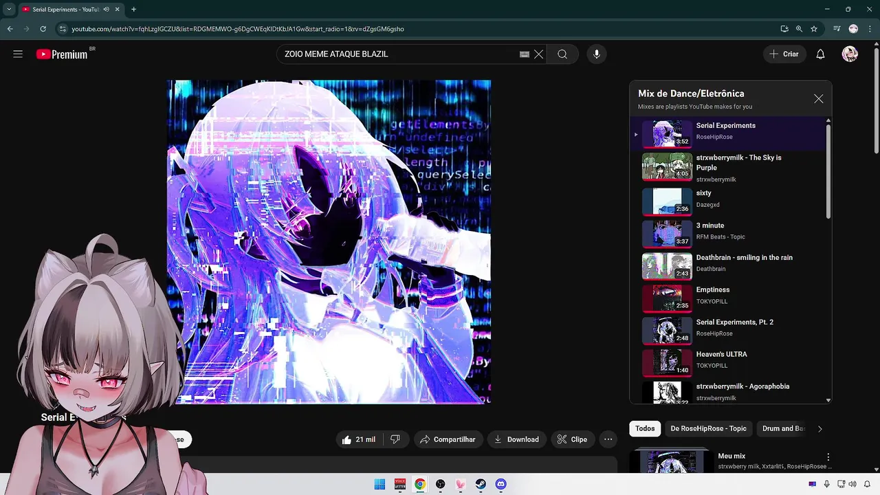This screenshot has width=880, height=495.
Task: Clear the search box text
Action: pyautogui.click(x=539, y=54)
